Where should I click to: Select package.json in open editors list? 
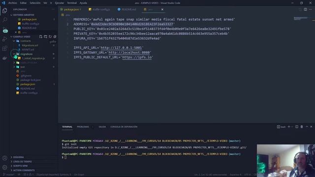pyautogui.click(x=29, y=19)
